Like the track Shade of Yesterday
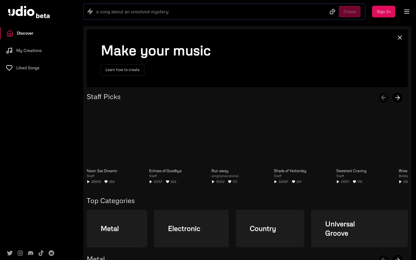The height and width of the screenshot is (260, 416). coord(294,182)
